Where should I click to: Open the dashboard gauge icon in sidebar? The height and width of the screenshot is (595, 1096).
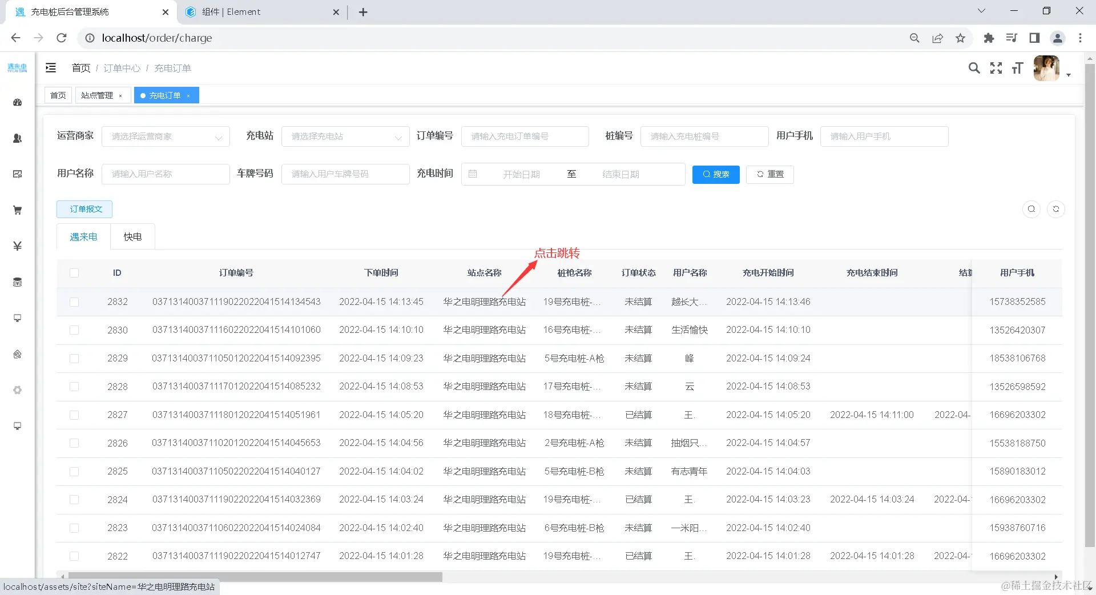[17, 102]
